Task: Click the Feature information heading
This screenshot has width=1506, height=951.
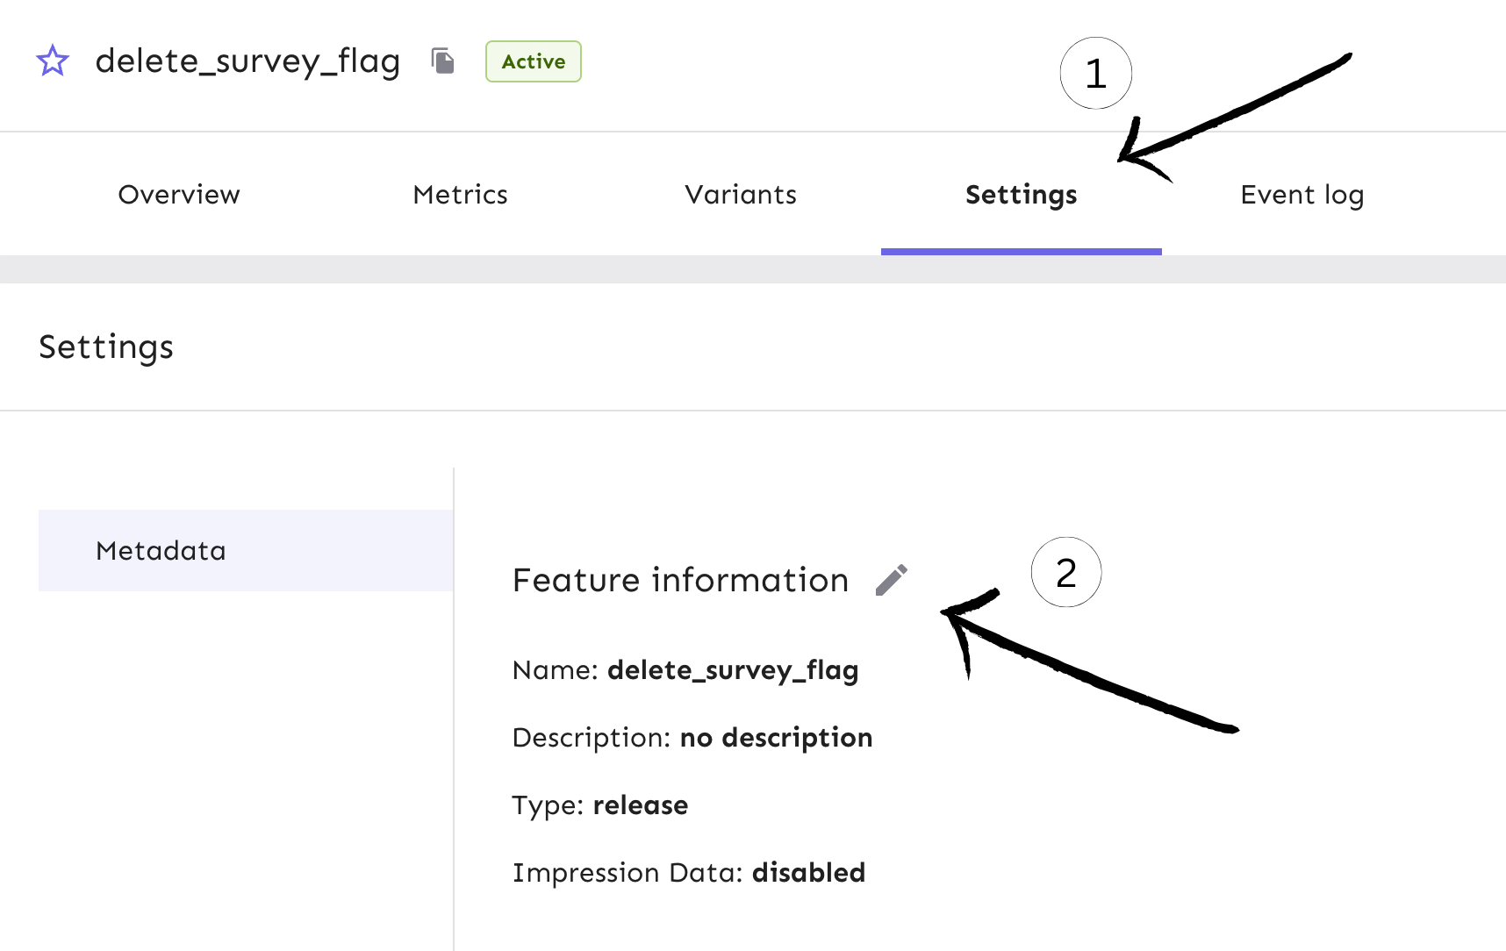Action: point(681,579)
